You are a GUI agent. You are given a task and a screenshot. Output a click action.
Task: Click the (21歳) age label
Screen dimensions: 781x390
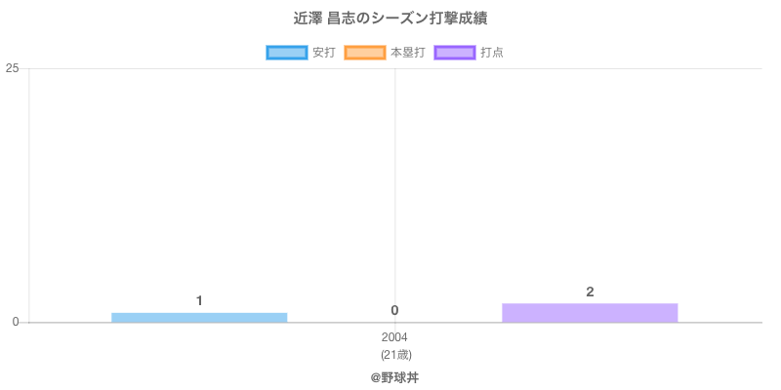(x=394, y=354)
